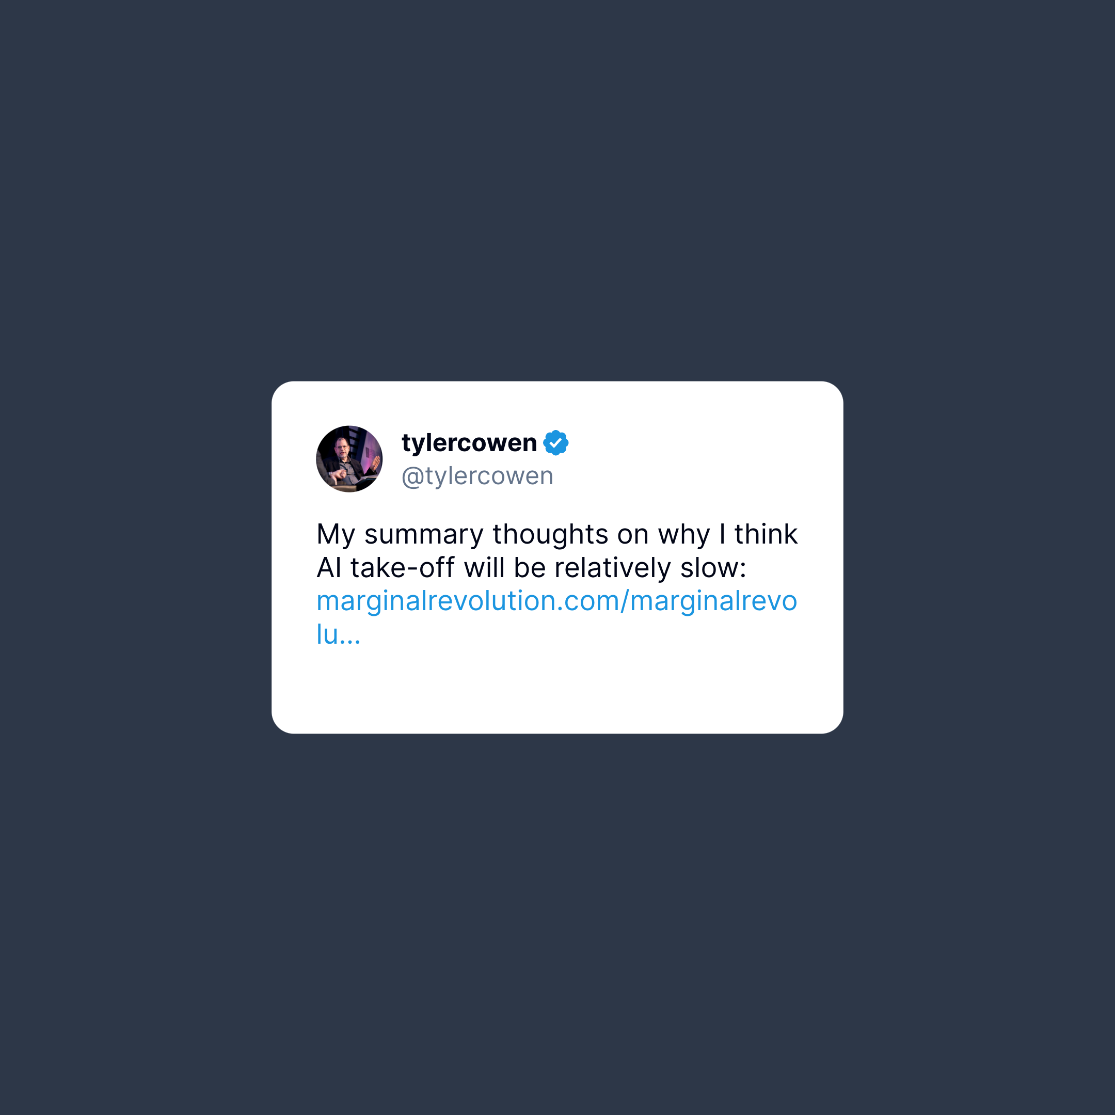This screenshot has height=1115, width=1115.
Task: Click the word "take-off" in the tweet
Action: click(x=402, y=567)
